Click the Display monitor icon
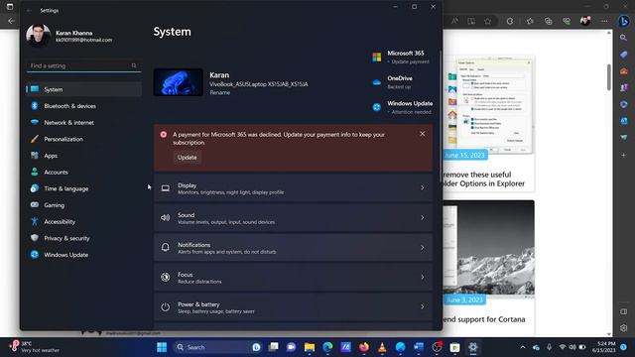 pyautogui.click(x=166, y=188)
